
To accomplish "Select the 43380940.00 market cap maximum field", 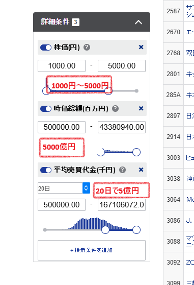I will click(x=122, y=127).
